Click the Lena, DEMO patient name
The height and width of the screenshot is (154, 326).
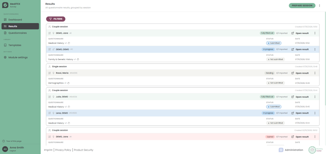pos(62,113)
